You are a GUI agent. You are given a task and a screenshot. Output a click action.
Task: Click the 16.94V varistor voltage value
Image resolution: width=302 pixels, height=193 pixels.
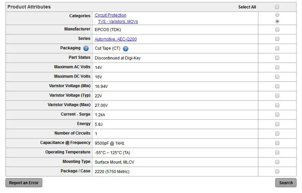coord(101,87)
